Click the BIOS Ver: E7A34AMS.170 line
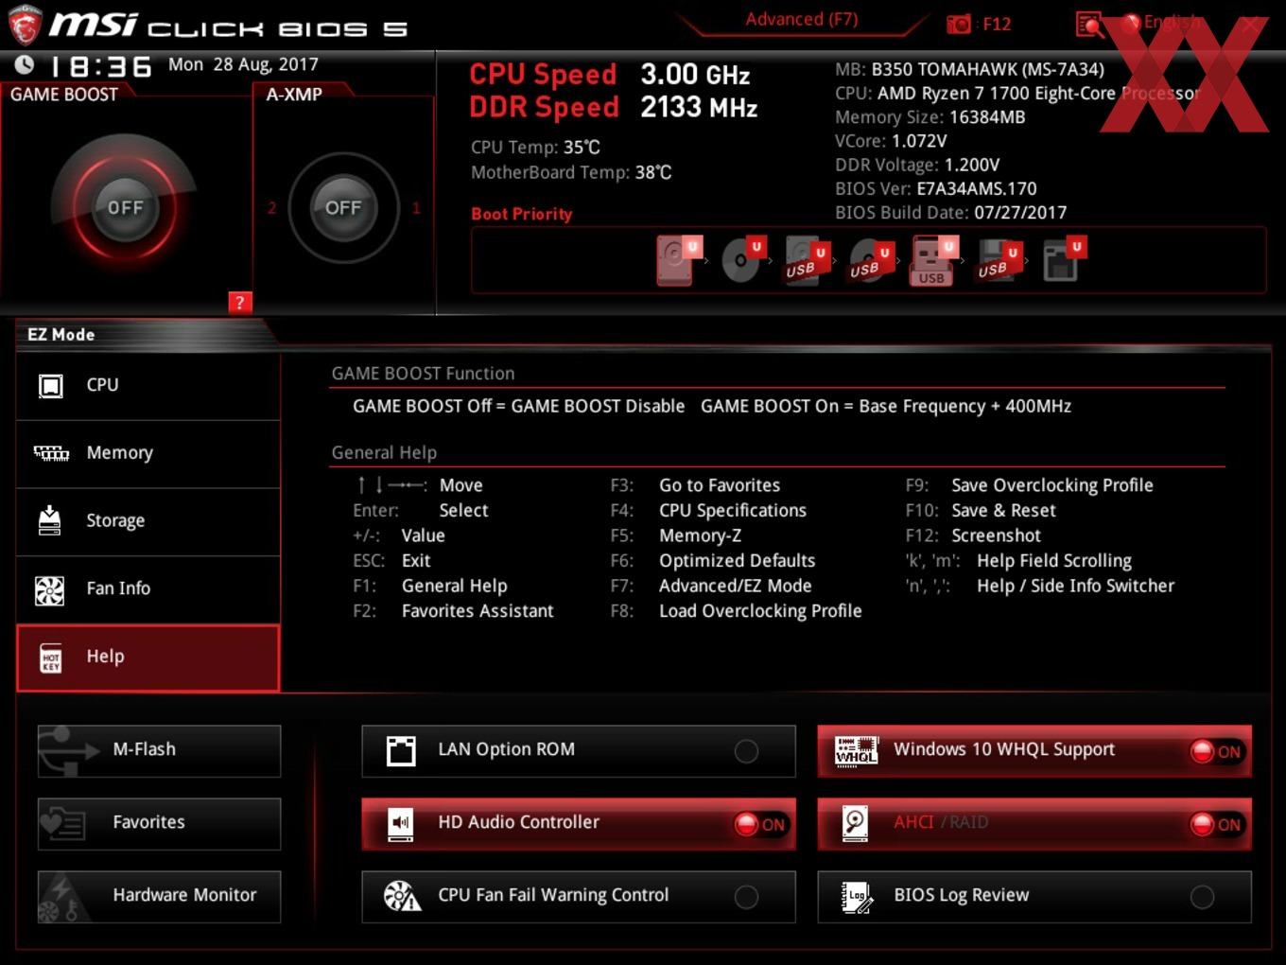Screen dimensions: 1286x965 [936, 188]
